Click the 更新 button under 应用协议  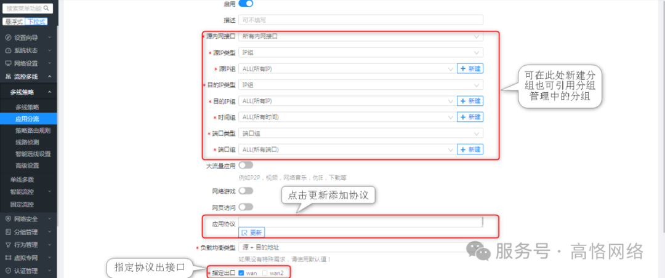(252, 232)
